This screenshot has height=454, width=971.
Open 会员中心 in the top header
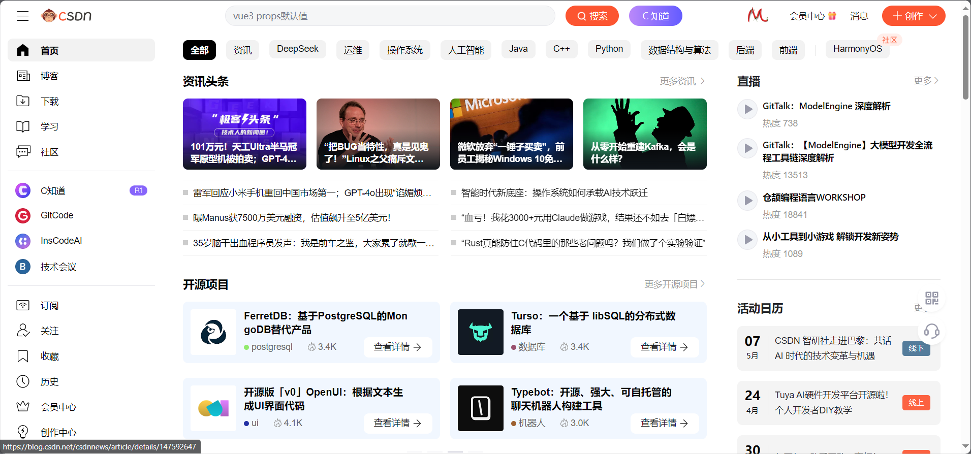coord(812,16)
